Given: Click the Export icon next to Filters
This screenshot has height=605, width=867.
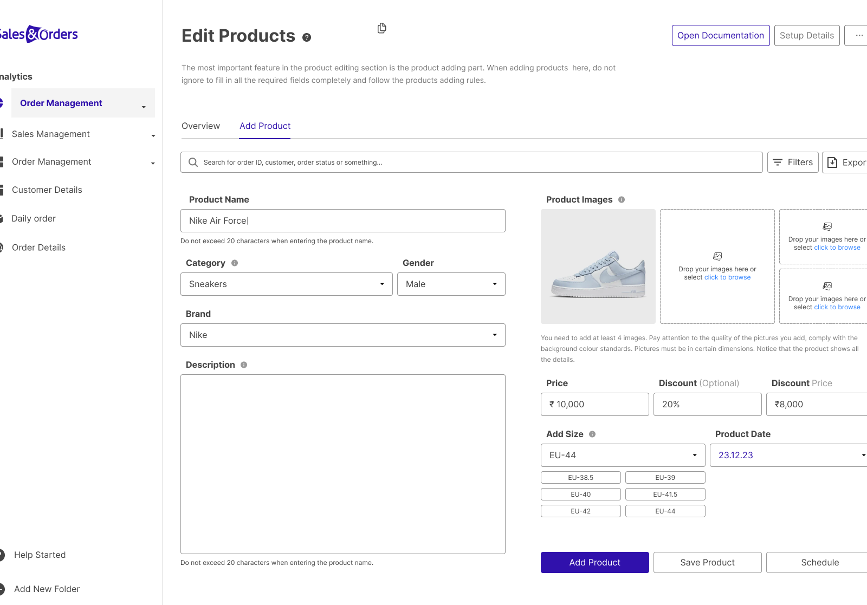Looking at the screenshot, I should click(833, 162).
